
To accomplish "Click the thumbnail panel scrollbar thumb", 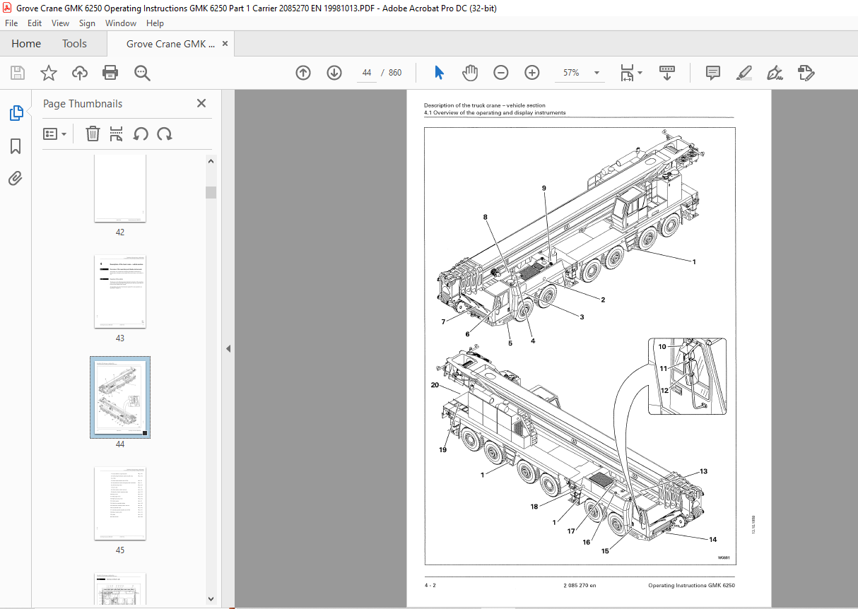I will 211,192.
